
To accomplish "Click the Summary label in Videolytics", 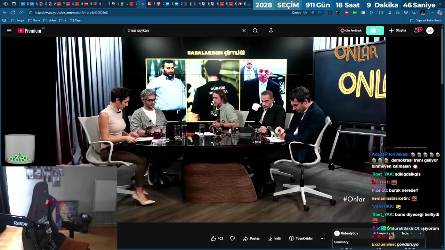I will coord(341,242).
